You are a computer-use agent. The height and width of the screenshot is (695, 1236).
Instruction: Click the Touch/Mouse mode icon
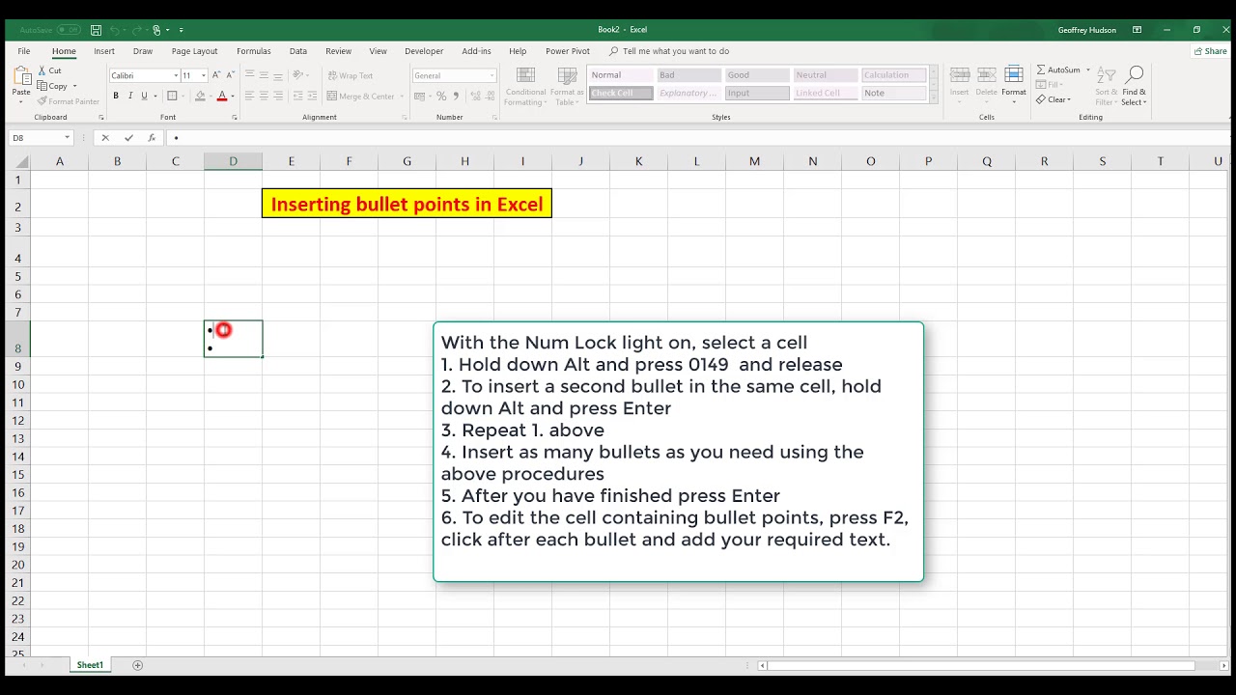coord(157,30)
